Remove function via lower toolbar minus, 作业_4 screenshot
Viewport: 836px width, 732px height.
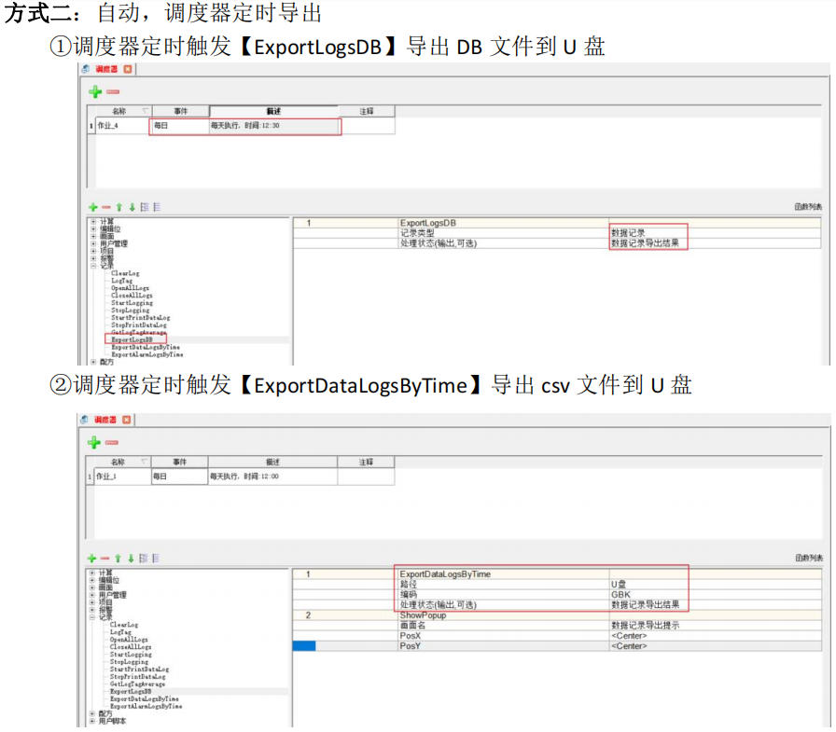point(106,207)
